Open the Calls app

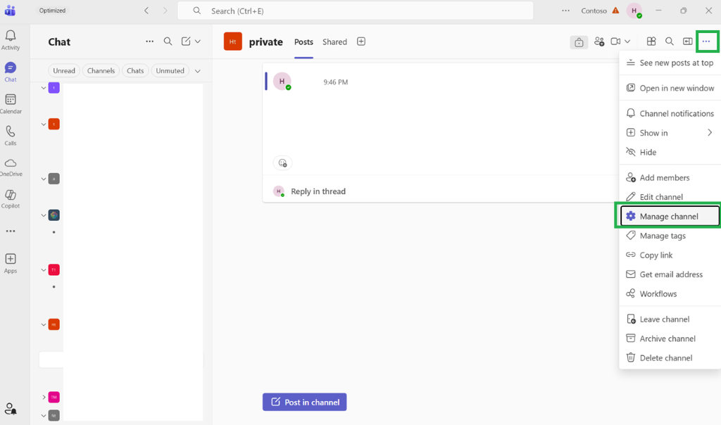(x=10, y=136)
